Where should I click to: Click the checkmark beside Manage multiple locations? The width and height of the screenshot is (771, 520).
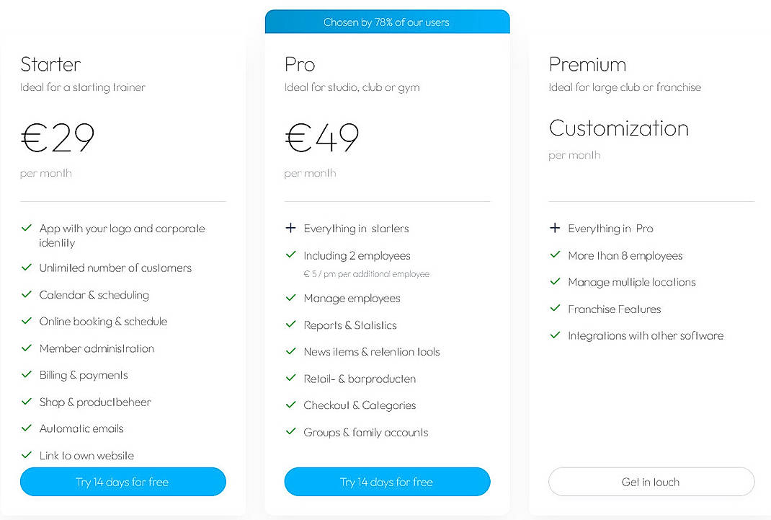(x=555, y=282)
